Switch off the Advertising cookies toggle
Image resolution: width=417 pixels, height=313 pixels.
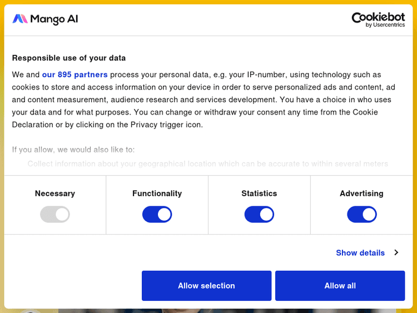coord(361,215)
